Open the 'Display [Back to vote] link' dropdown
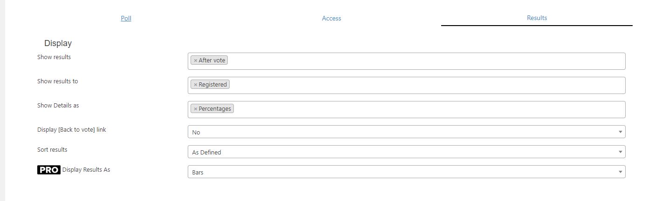The image size is (655, 201). pyautogui.click(x=406, y=132)
